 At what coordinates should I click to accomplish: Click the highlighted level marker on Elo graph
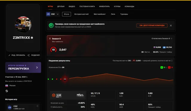65,79
